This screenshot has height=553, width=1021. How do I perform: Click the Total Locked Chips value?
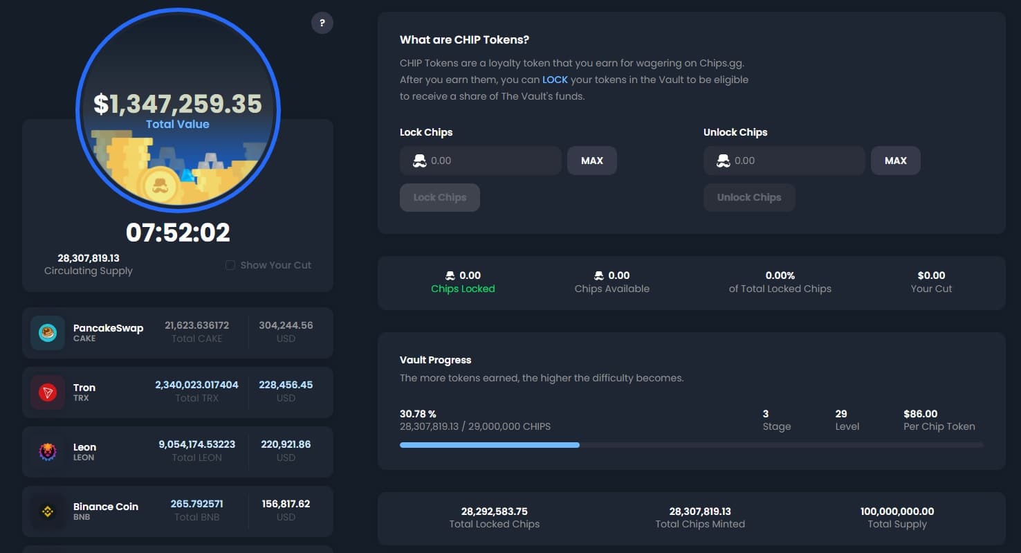point(494,511)
